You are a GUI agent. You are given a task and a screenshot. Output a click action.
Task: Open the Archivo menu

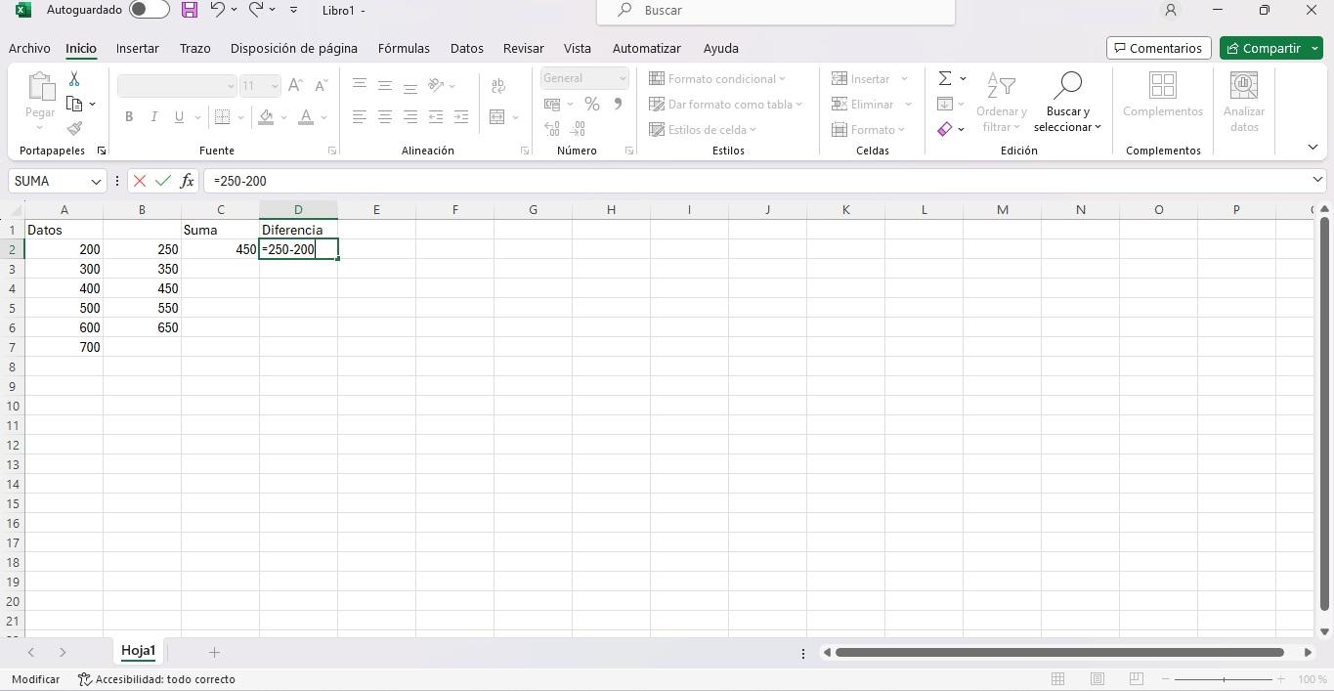coord(29,48)
